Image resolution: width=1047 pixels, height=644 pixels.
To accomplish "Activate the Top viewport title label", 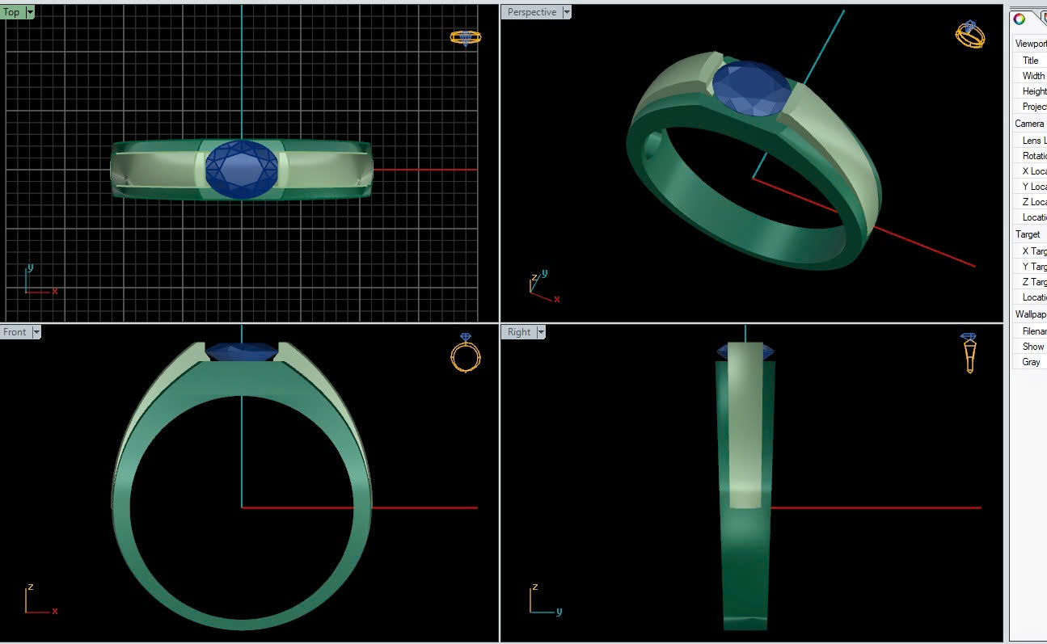I will pyautogui.click(x=11, y=12).
